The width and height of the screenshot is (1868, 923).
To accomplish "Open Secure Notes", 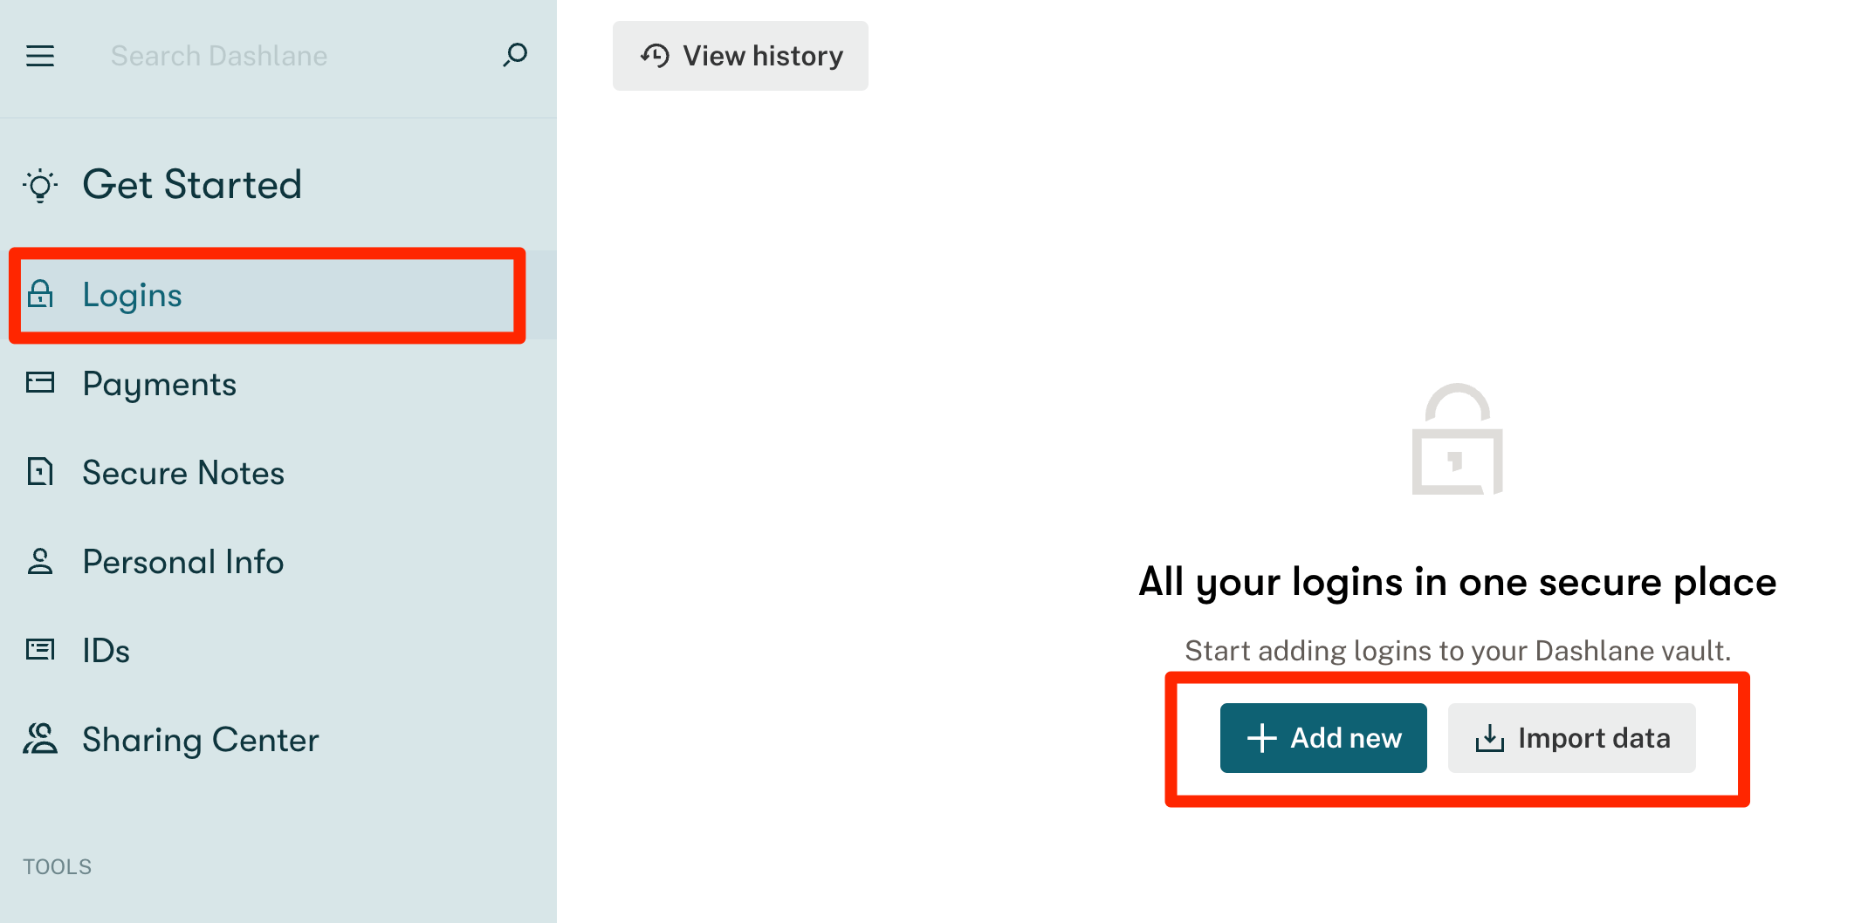I will coord(278,473).
